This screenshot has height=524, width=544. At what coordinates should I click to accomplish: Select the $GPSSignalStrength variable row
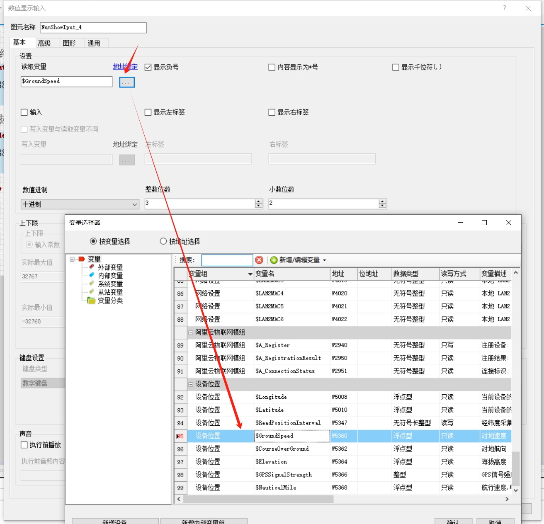pos(343,475)
